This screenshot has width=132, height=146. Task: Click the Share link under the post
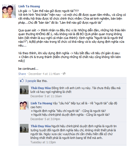pyautogui.click(x=22, y=74)
